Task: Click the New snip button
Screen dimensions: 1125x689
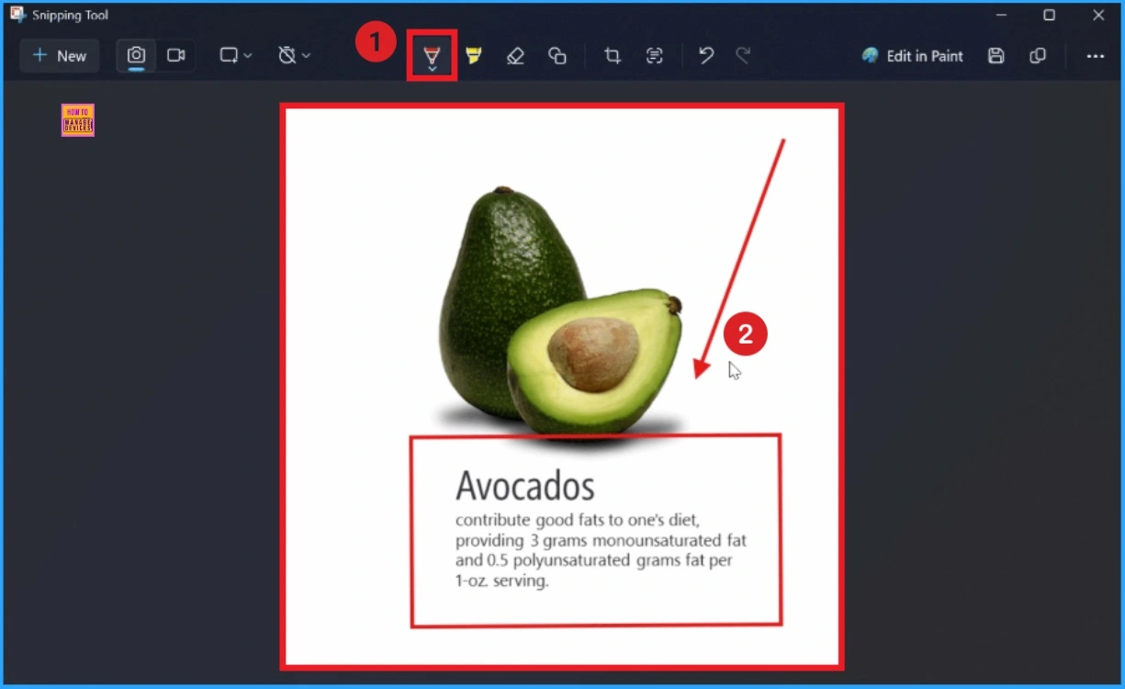Action: click(x=60, y=56)
